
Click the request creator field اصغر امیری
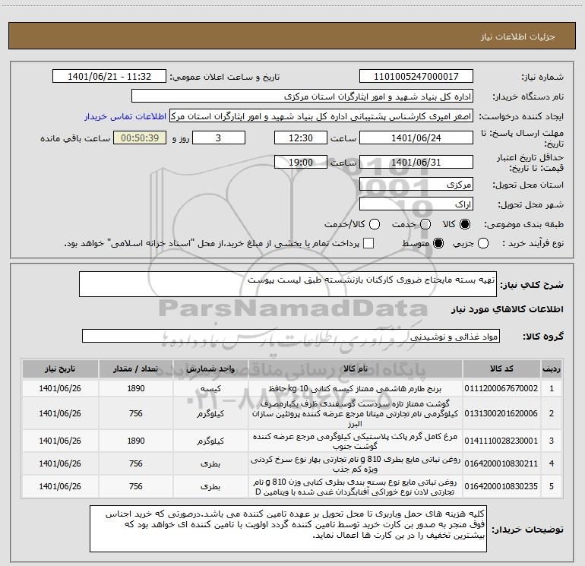point(321,116)
